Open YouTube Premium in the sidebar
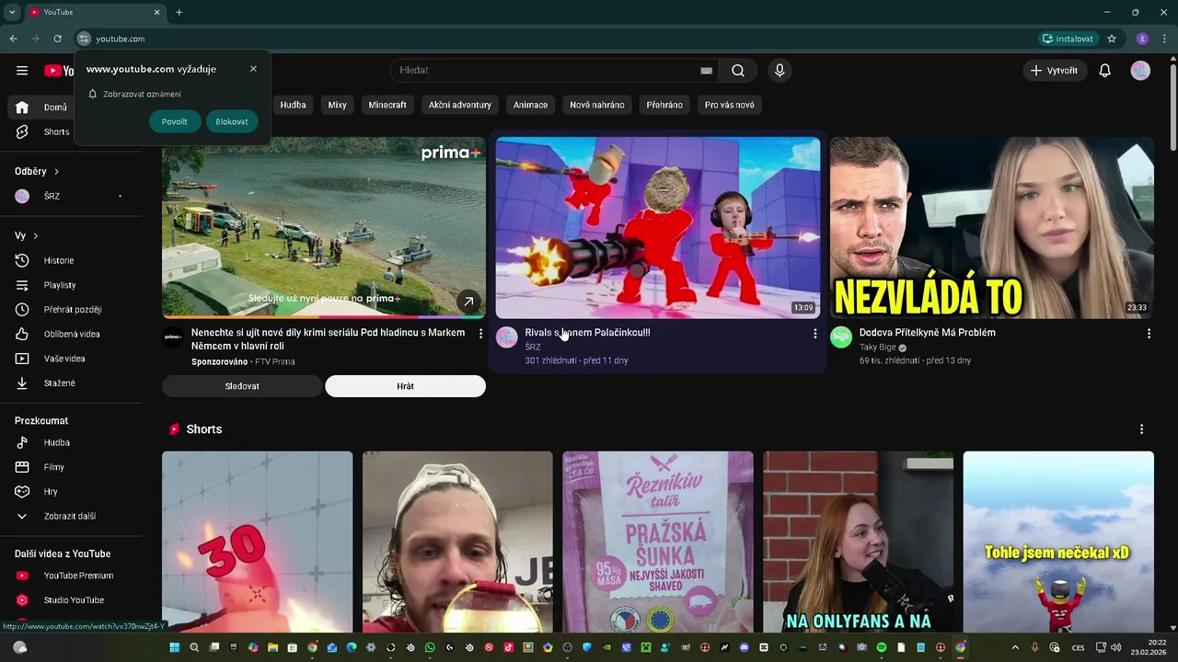Viewport: 1178px width, 662px height. [x=70, y=576]
